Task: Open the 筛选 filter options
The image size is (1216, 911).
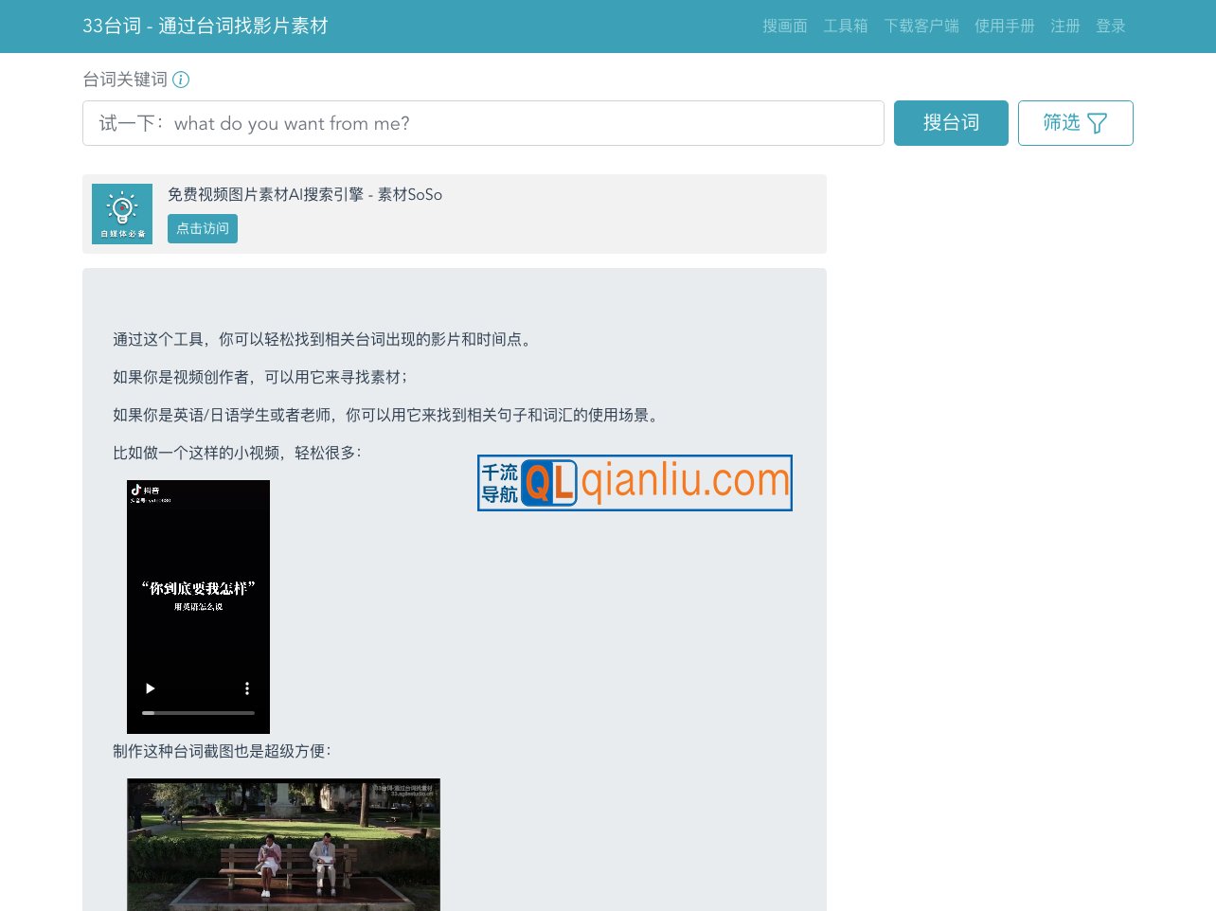Action: click(1075, 123)
